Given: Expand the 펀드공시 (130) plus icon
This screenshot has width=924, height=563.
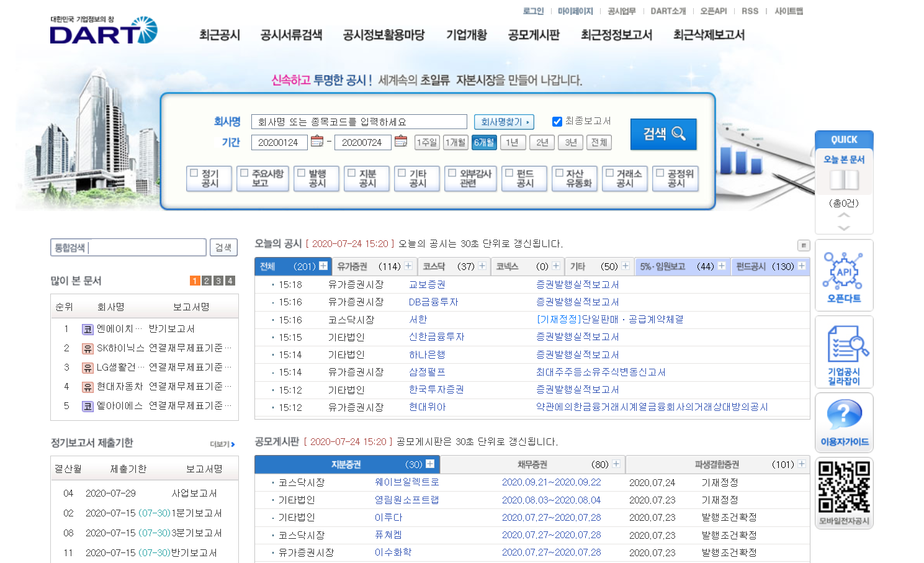Looking at the screenshot, I should [x=802, y=266].
